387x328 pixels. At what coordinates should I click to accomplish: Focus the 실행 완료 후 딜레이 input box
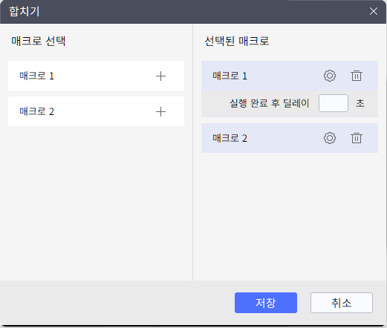click(334, 103)
